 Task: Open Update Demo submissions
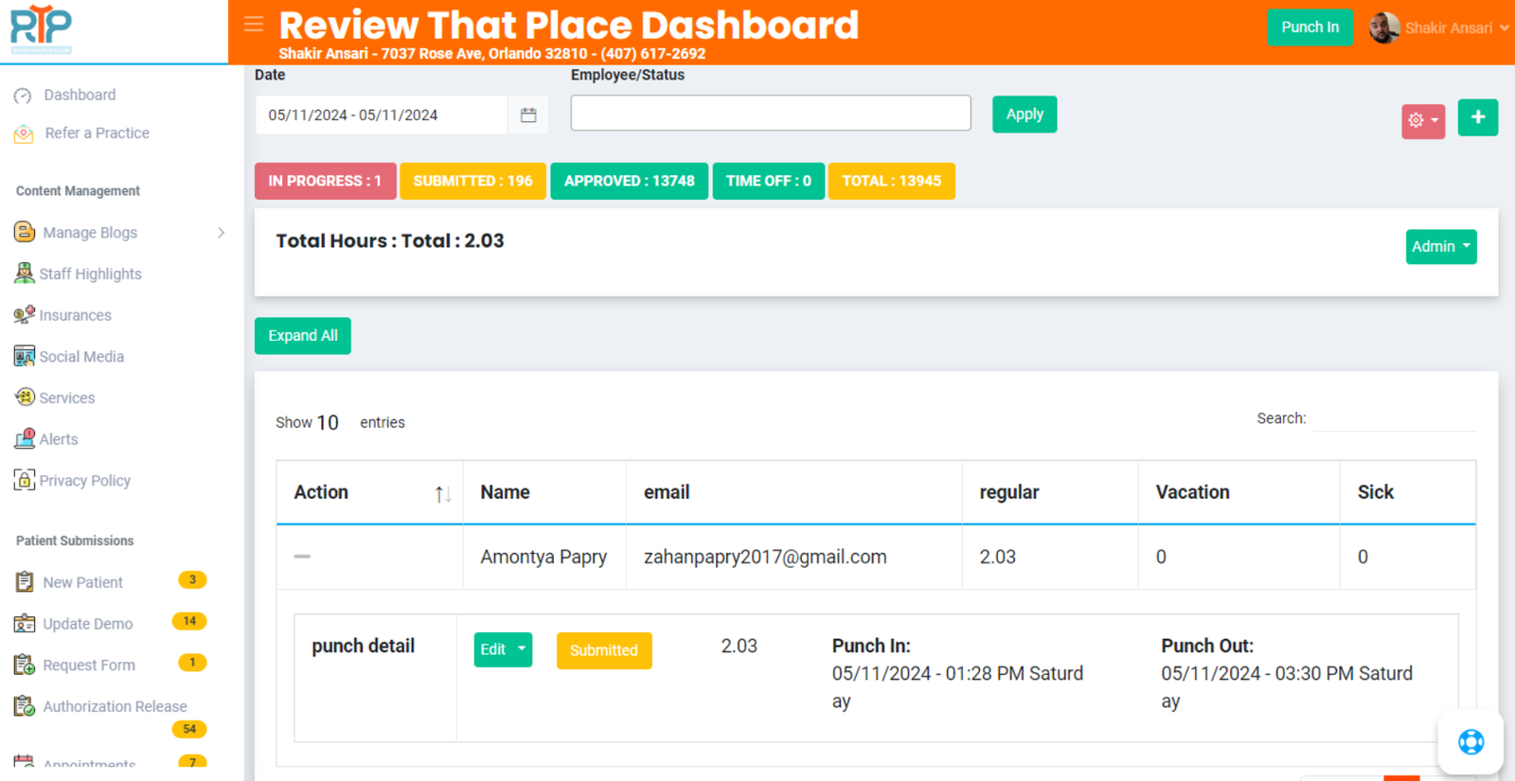(x=87, y=624)
